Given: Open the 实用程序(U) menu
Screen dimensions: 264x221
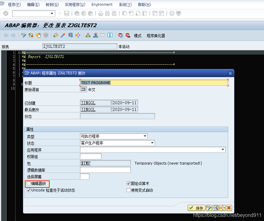Looking at the screenshot, I should (x=75, y=5).
